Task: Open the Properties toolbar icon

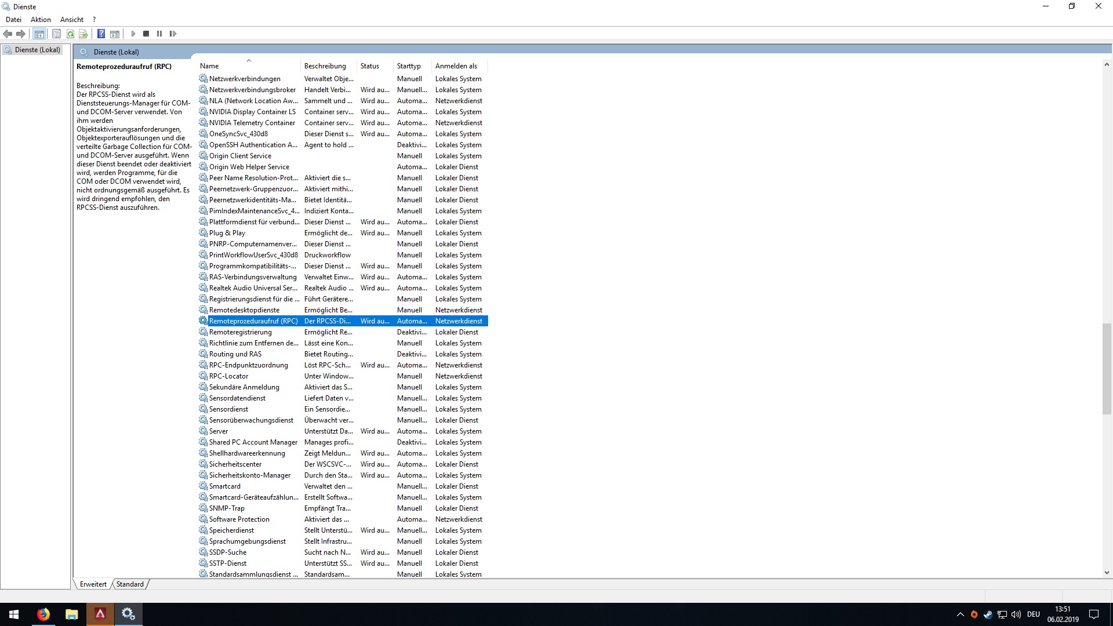Action: 56,34
